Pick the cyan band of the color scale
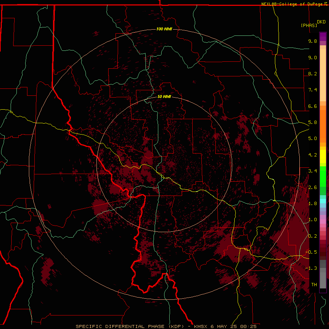 click(323, 201)
